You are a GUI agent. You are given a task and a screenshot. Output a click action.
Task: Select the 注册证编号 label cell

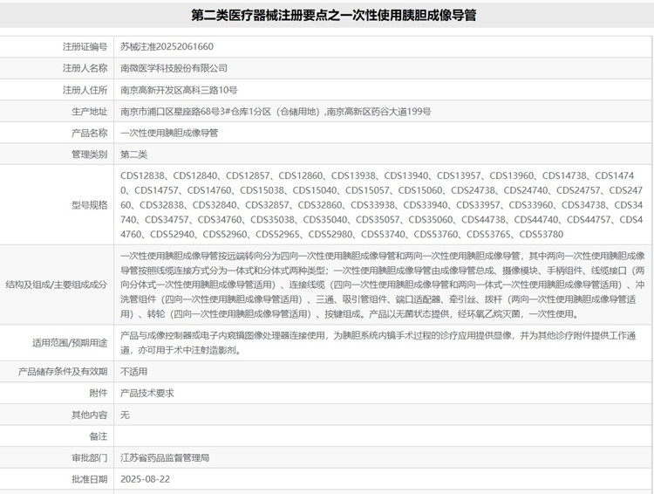85,46
